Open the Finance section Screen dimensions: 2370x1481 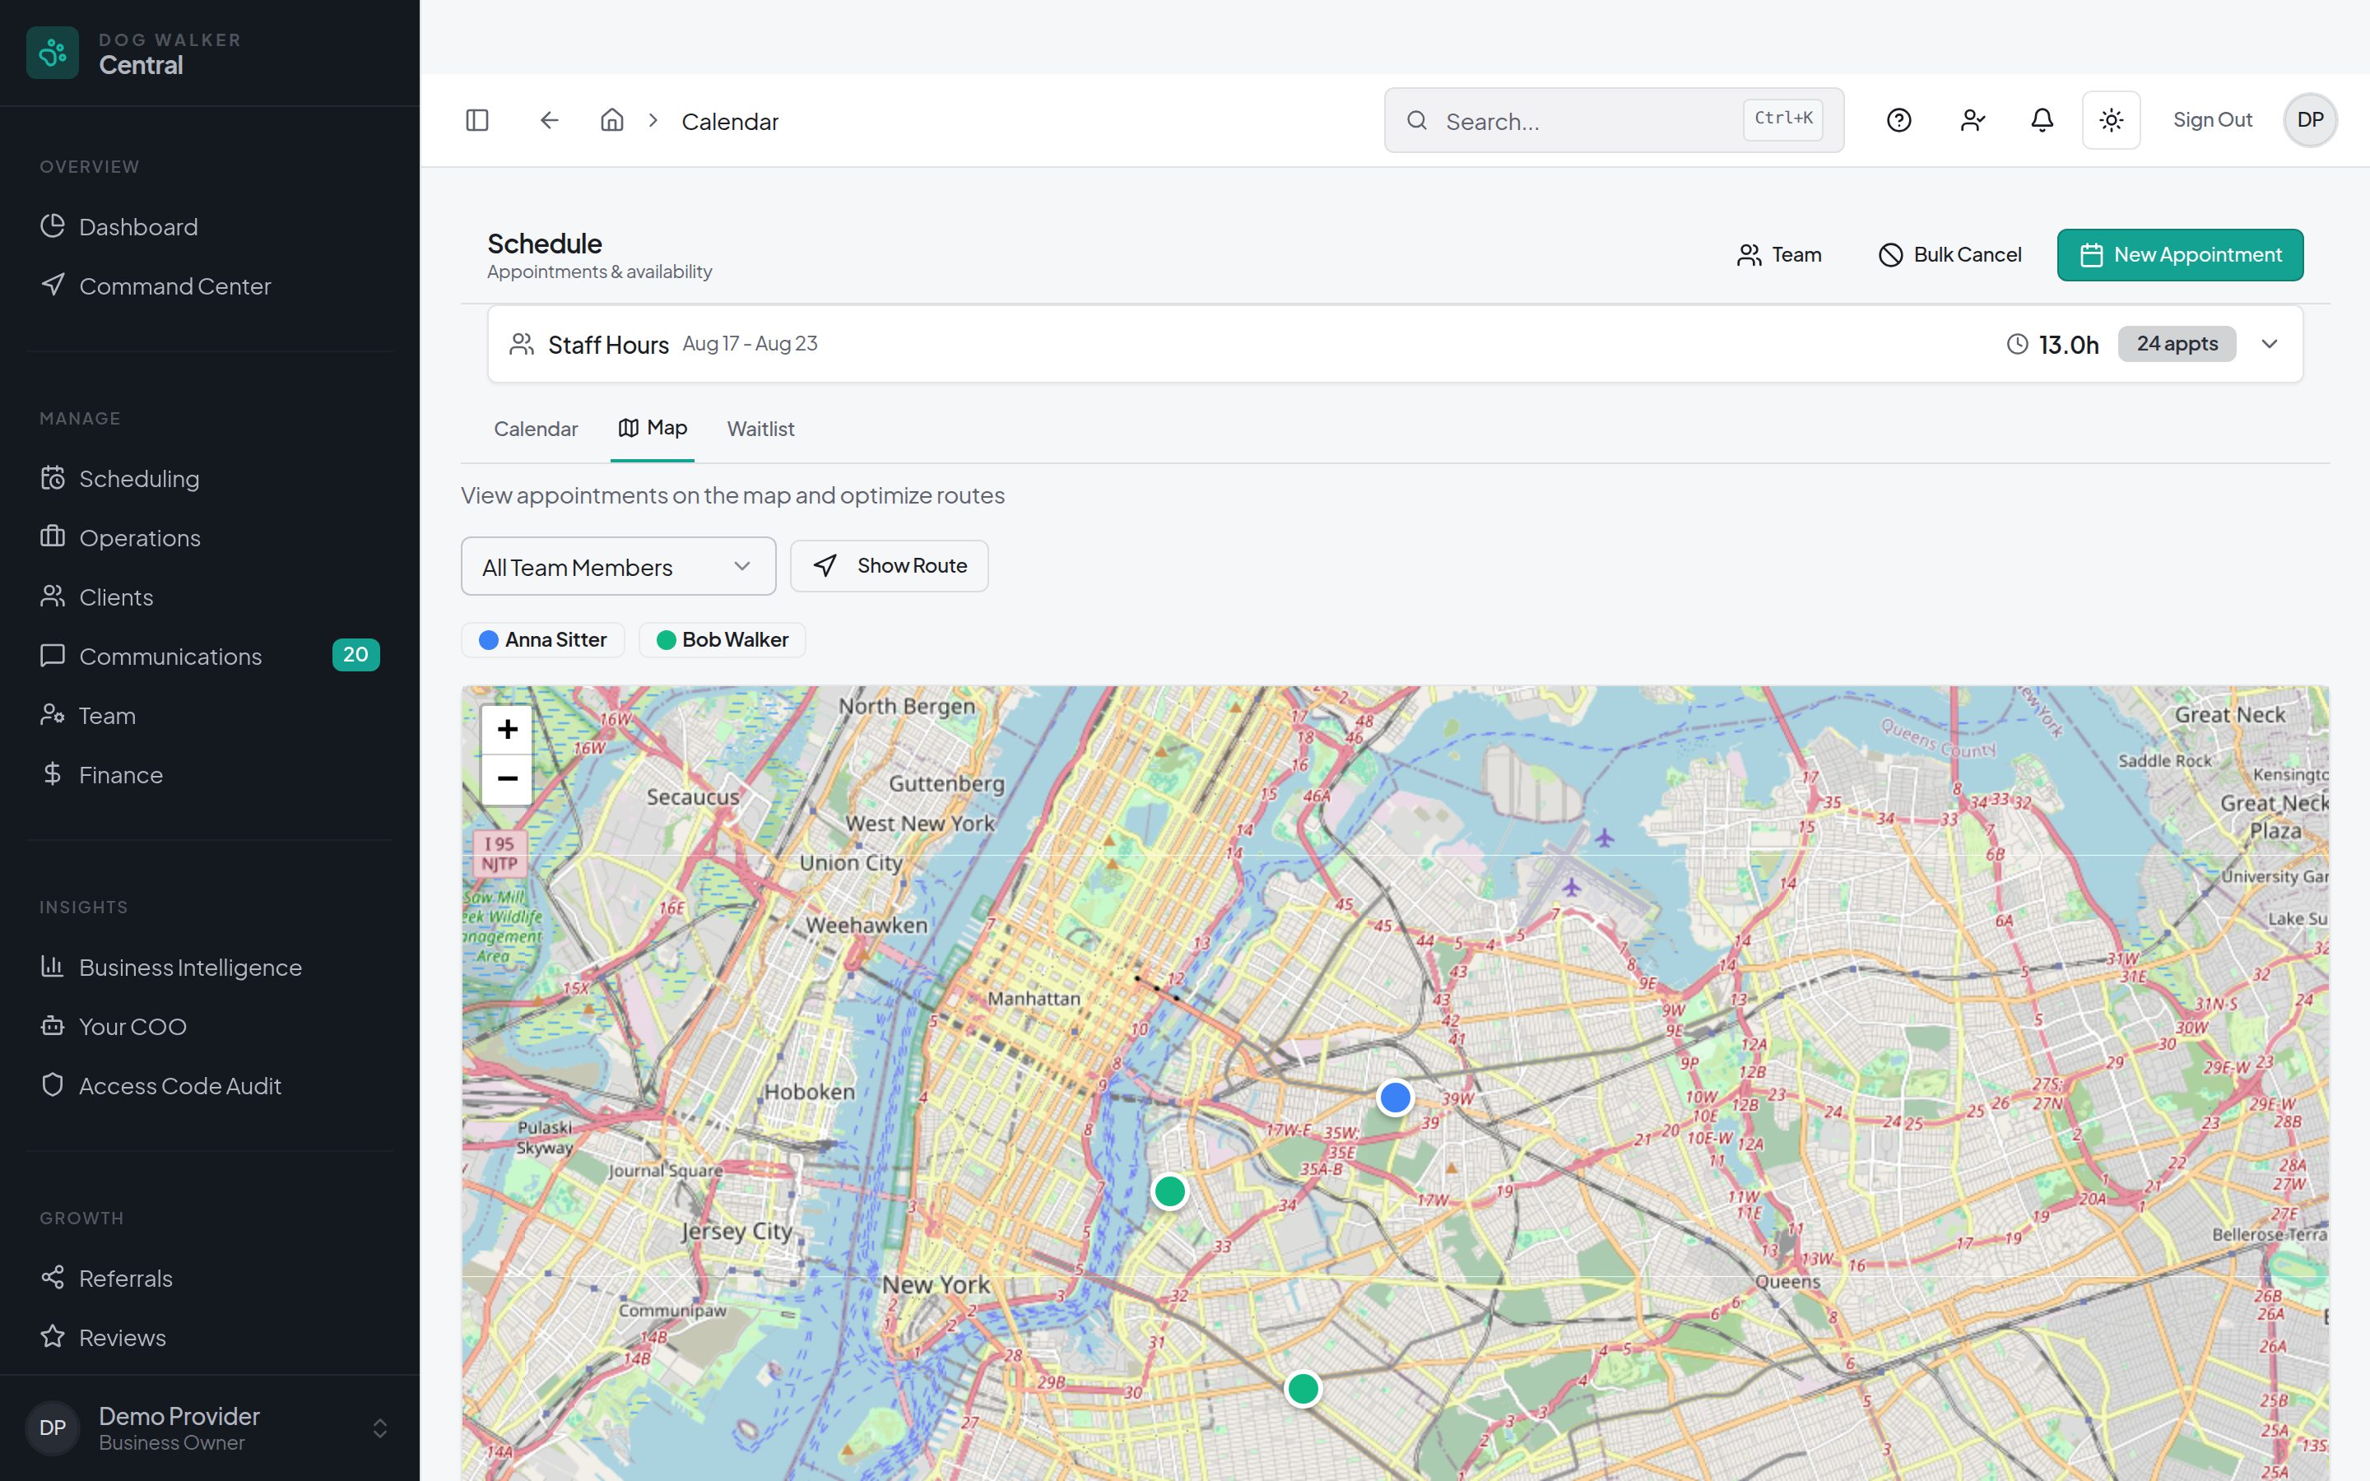pos(210,775)
